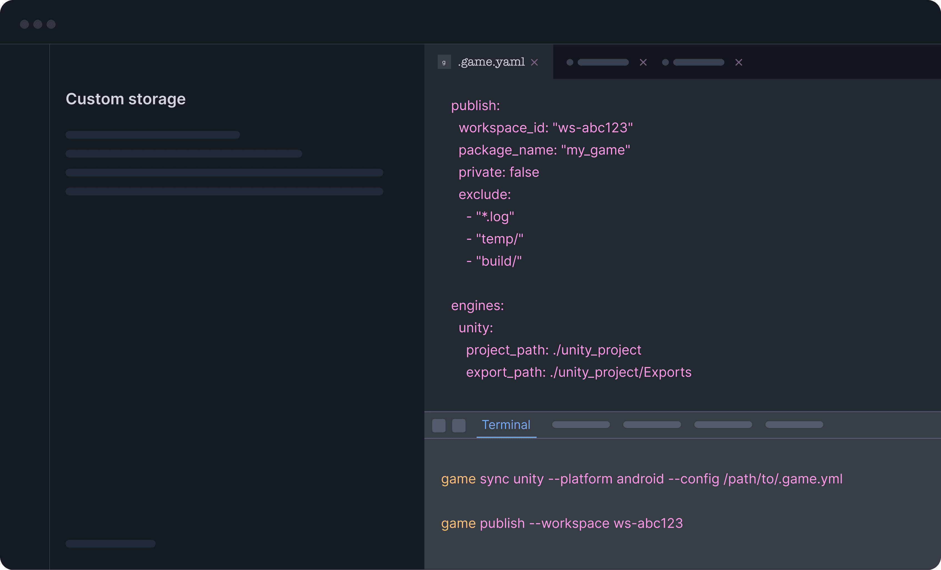Click the third tab's unsaved dot indicator
Image resolution: width=941 pixels, height=570 pixels.
tap(665, 62)
